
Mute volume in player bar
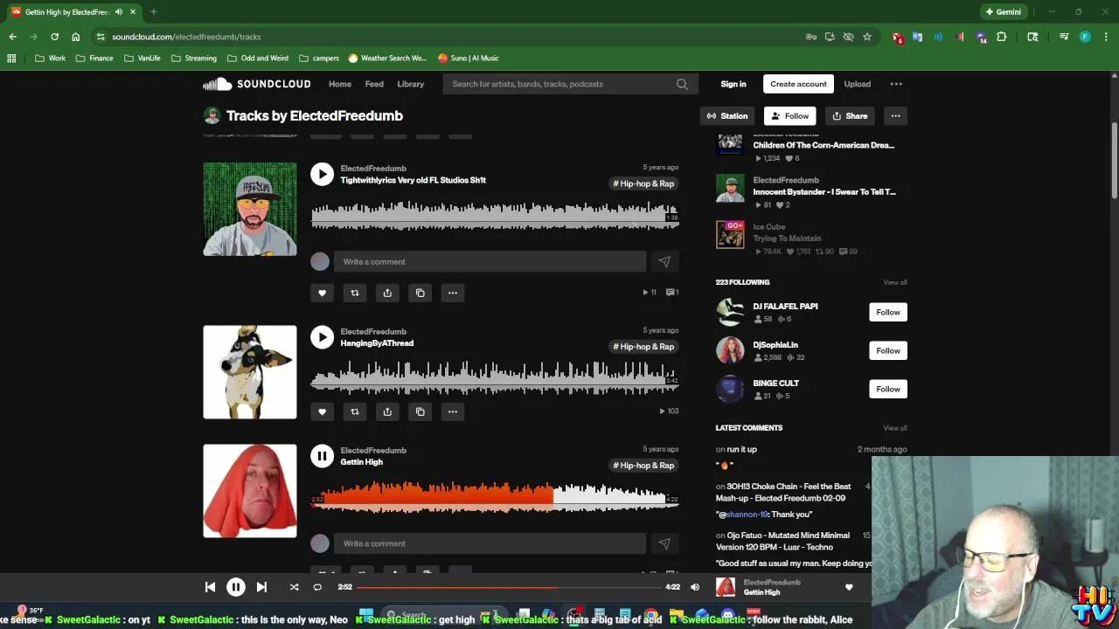pos(695,587)
